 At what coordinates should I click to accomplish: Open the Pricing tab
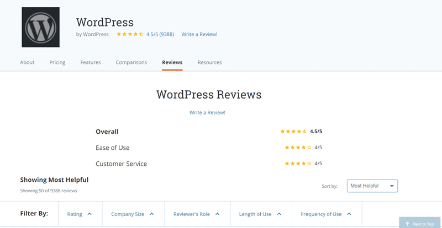pos(57,62)
